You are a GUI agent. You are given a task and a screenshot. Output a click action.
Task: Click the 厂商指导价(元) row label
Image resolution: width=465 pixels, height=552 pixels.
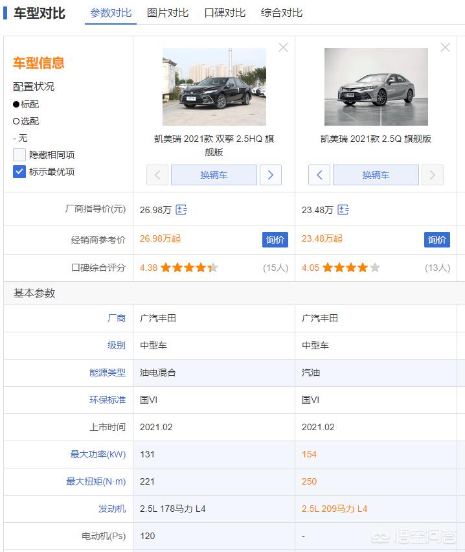coord(95,209)
